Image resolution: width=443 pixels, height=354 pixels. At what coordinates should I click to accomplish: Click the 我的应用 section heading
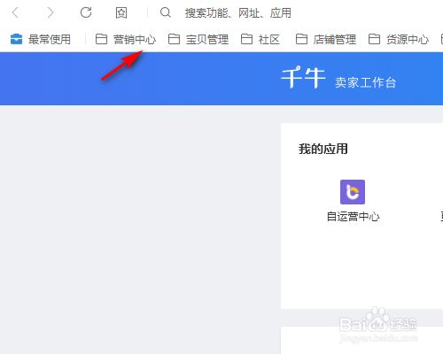click(323, 149)
